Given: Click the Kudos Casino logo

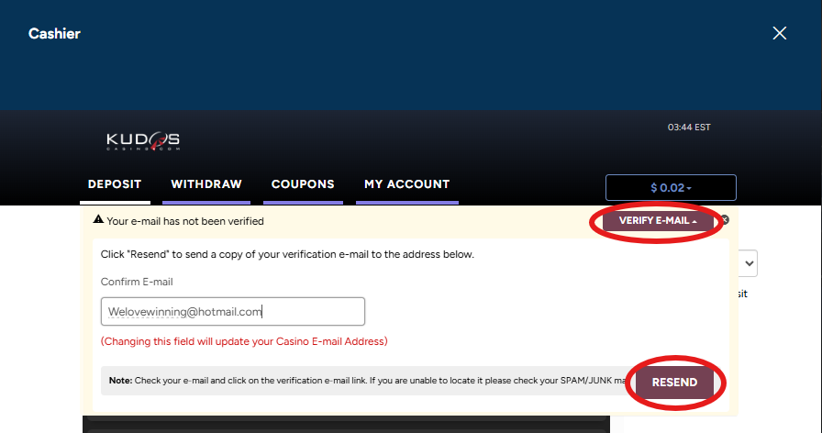Looking at the screenshot, I should coord(143,141).
